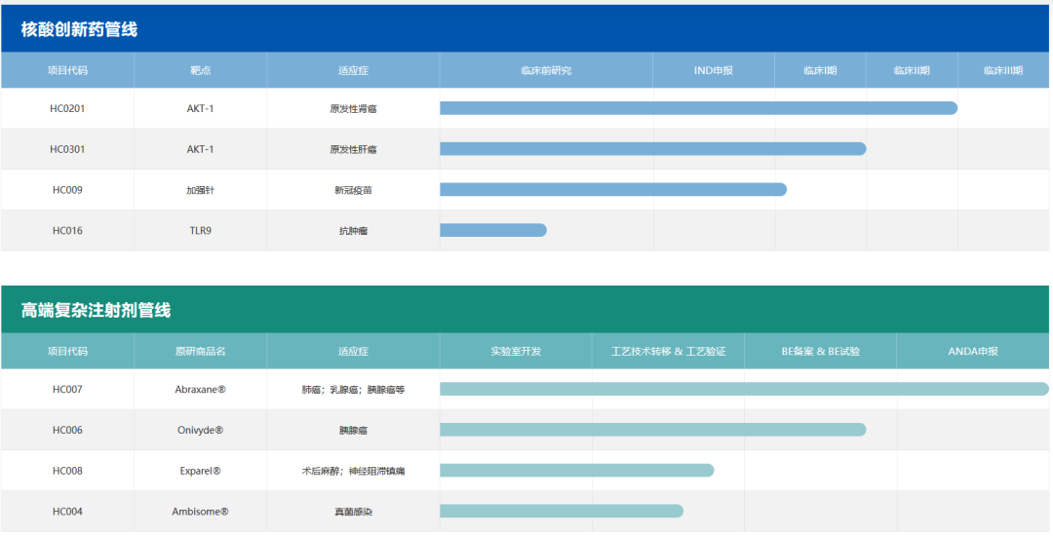Select project code HC0301
Viewport: 1053px width, 537px height.
point(67,149)
